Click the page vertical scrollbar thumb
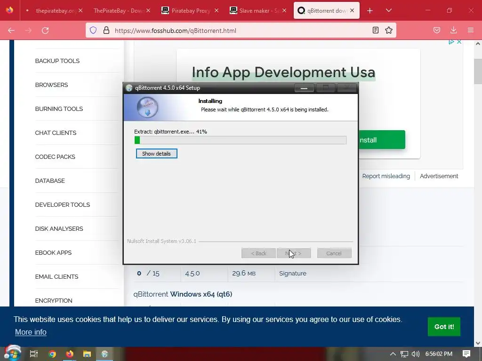 click(478, 71)
